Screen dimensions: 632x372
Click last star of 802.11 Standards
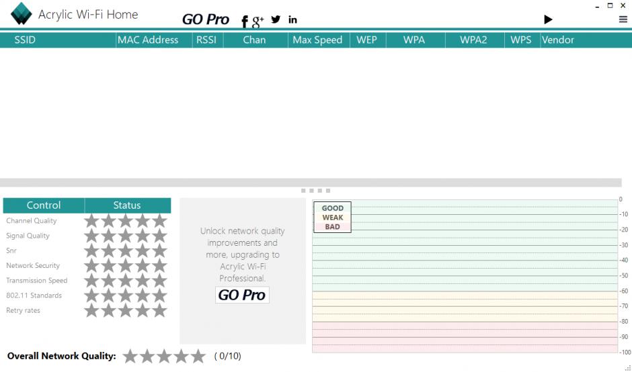click(x=160, y=295)
